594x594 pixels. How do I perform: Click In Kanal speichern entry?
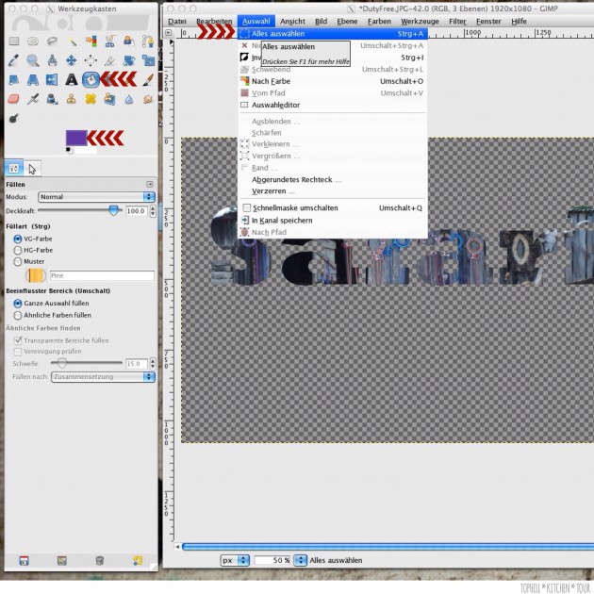pyautogui.click(x=333, y=220)
